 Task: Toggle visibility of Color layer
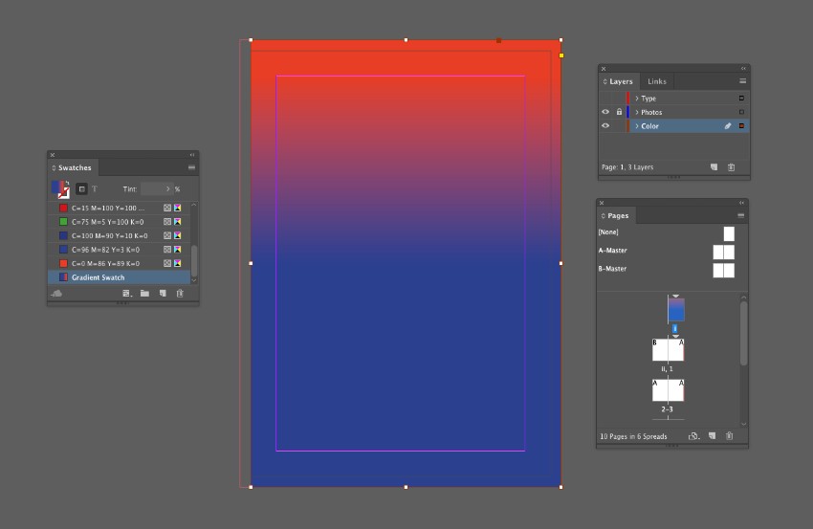[605, 126]
